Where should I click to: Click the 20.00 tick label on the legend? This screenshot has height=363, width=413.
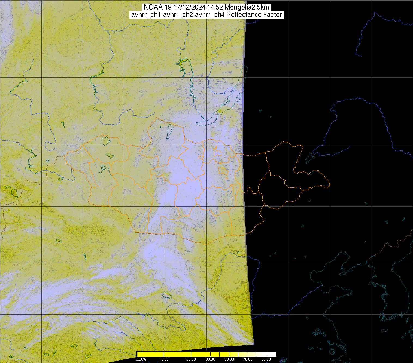tap(191, 359)
